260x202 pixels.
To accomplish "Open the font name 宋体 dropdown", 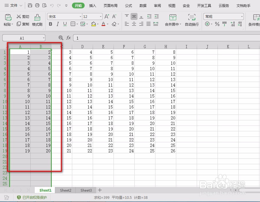I will 80,16.
